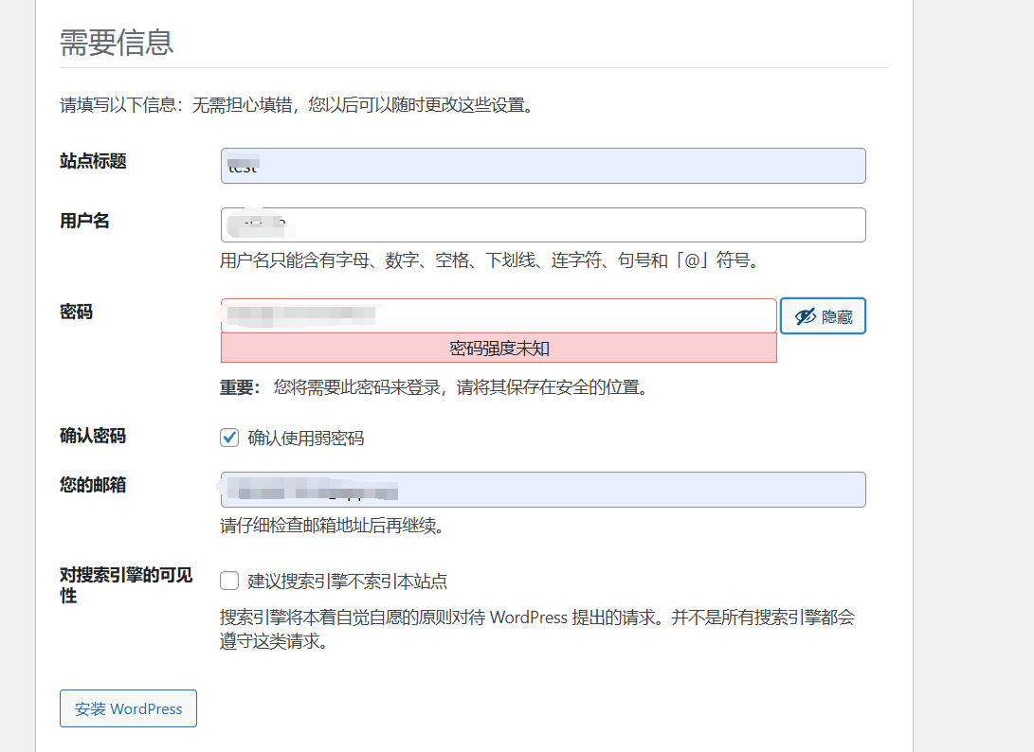Screen dimensions: 1034x752
Task: Uncheck the 确认使用弱密码 checkbox
Action: (x=229, y=438)
